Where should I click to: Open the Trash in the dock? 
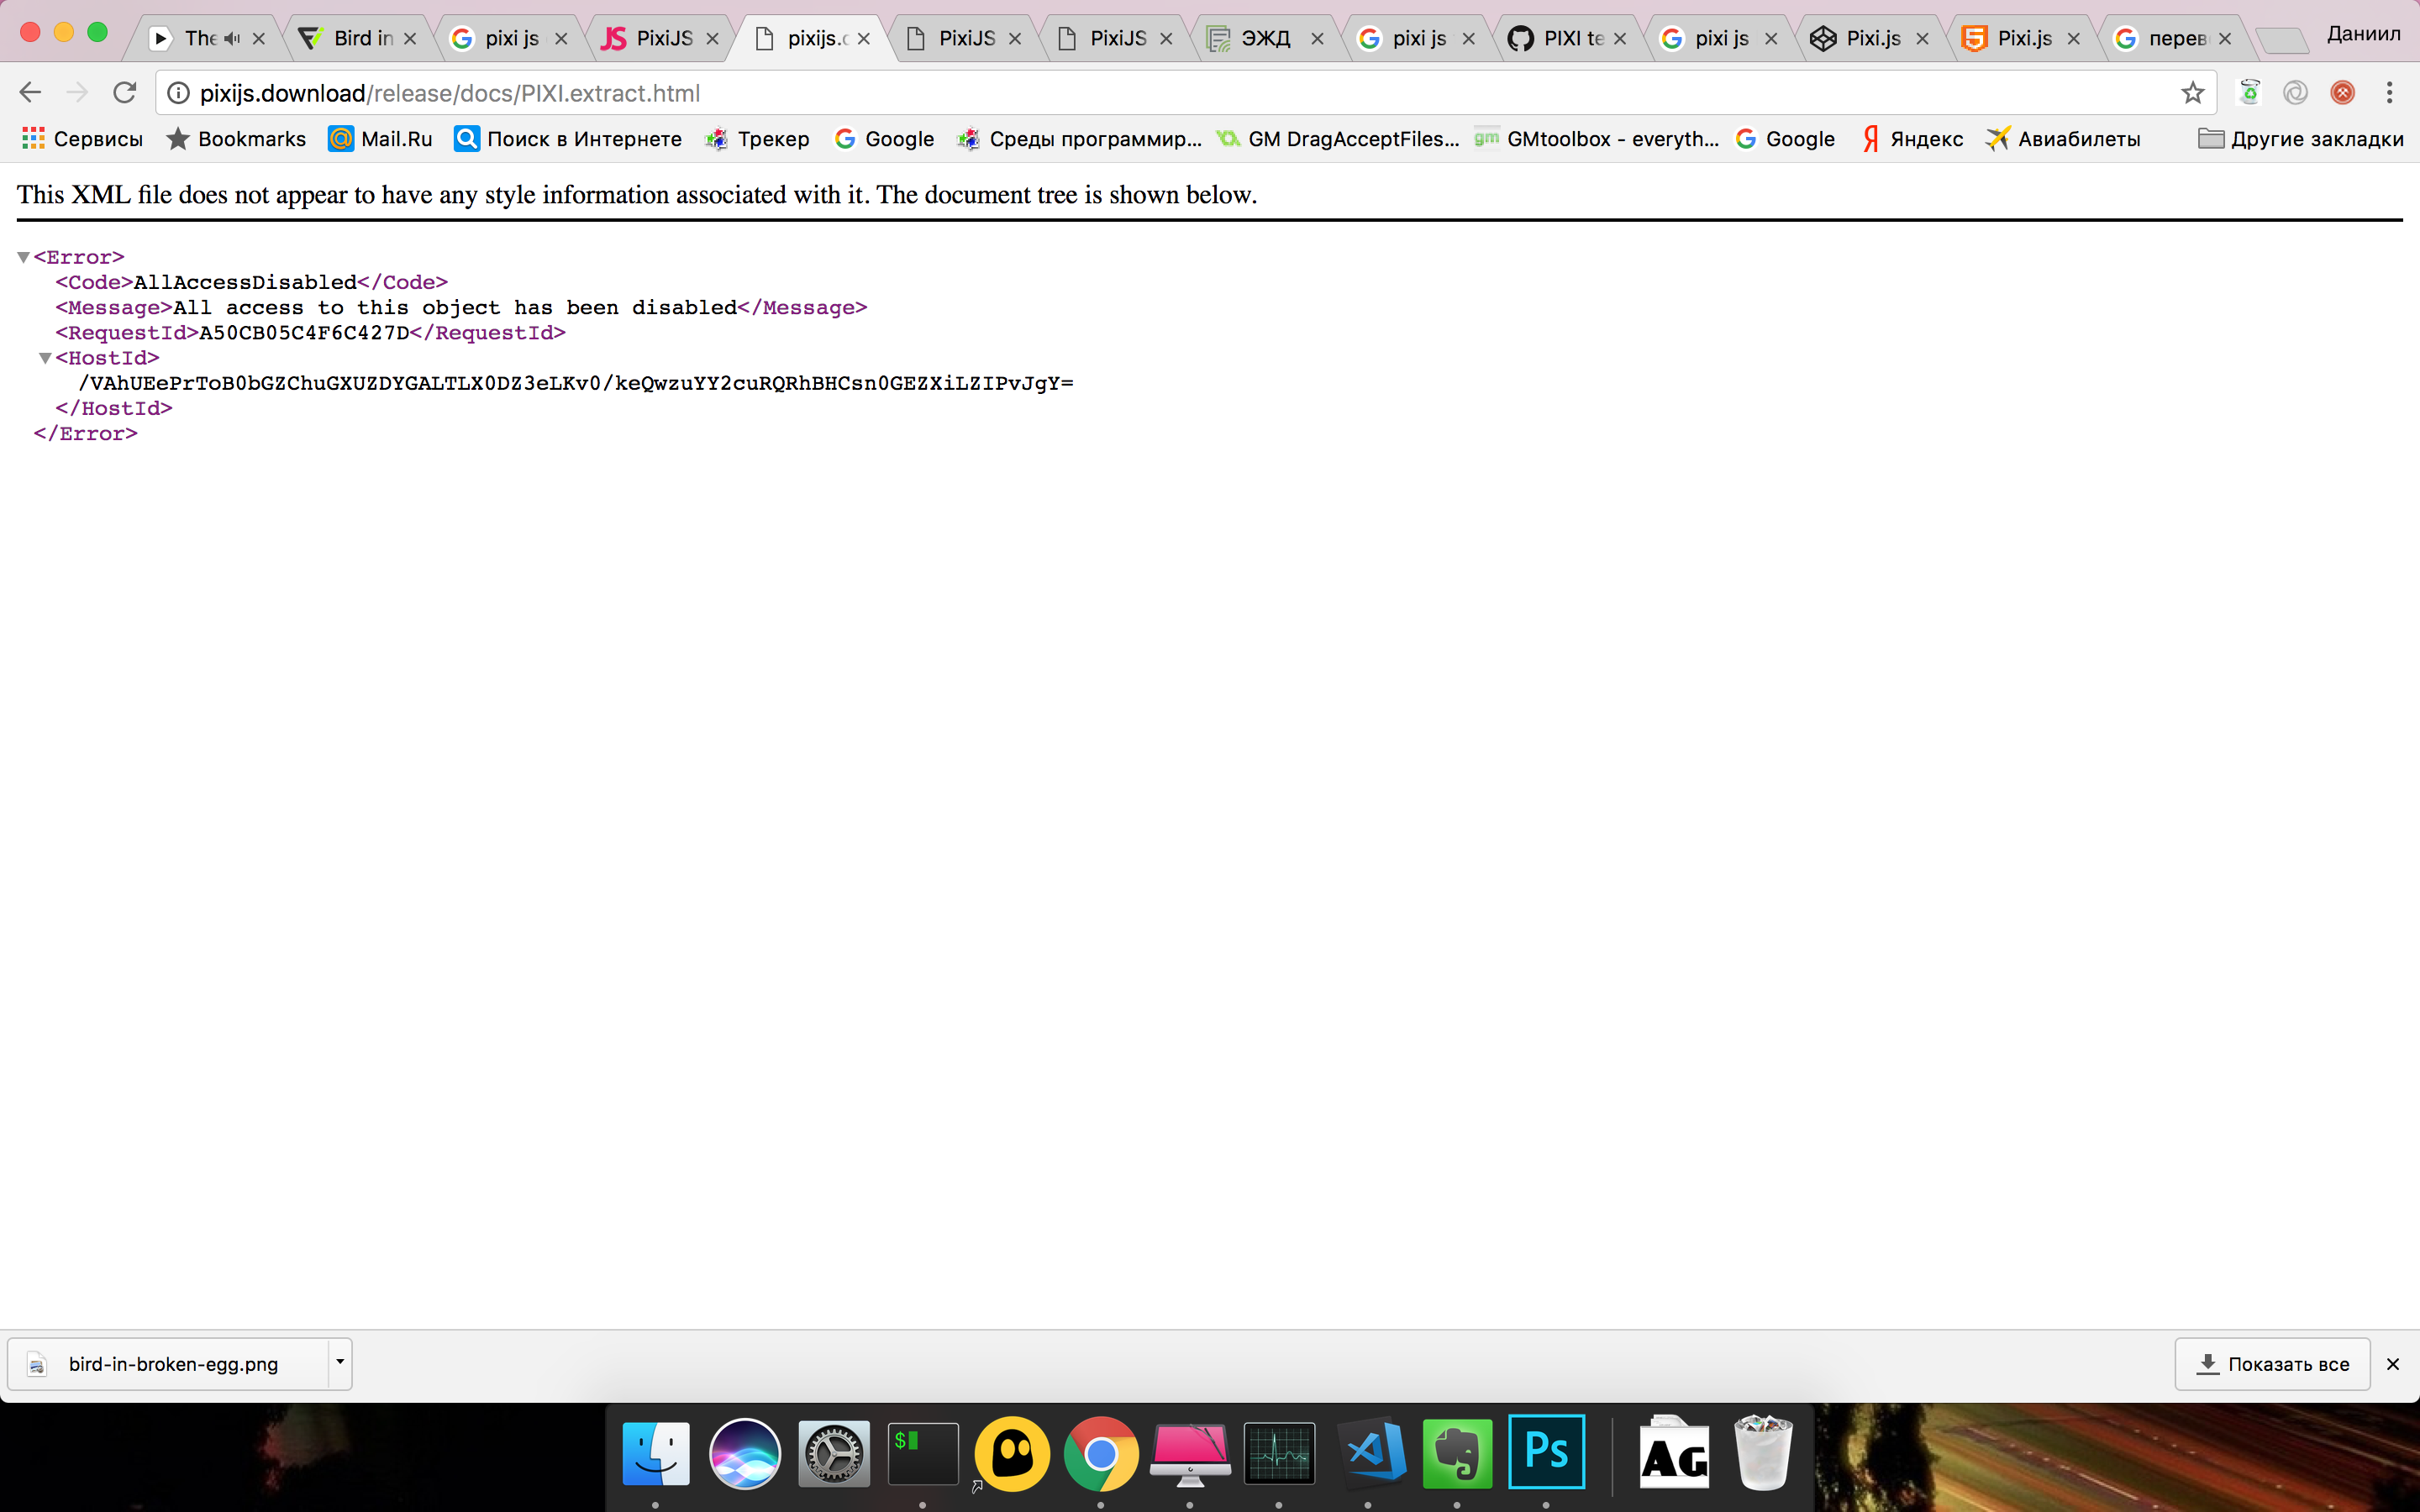pos(1763,1452)
